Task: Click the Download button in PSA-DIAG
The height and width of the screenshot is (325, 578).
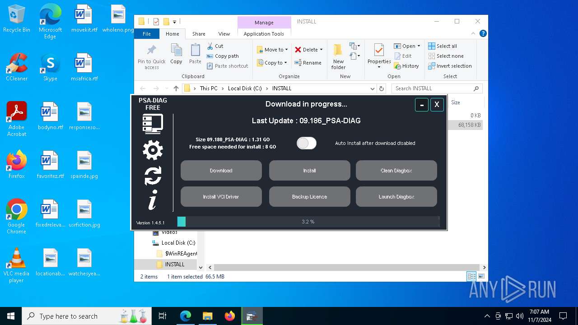Action: (x=221, y=171)
